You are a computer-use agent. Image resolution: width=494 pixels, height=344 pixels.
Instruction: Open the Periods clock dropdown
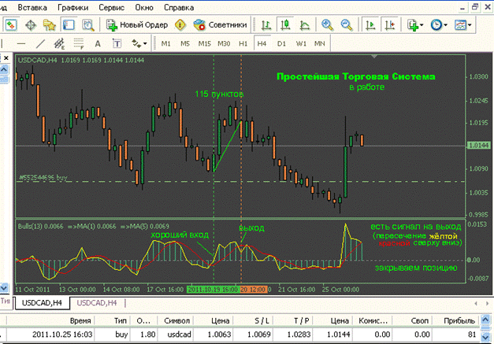coord(439,25)
